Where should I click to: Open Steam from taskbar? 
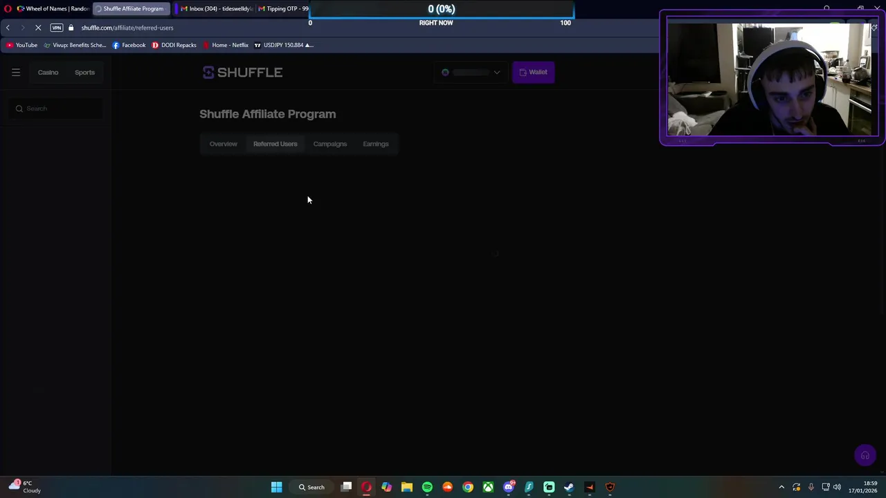click(569, 488)
